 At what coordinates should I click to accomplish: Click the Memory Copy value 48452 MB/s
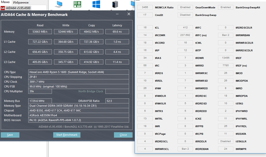tap(92, 32)
